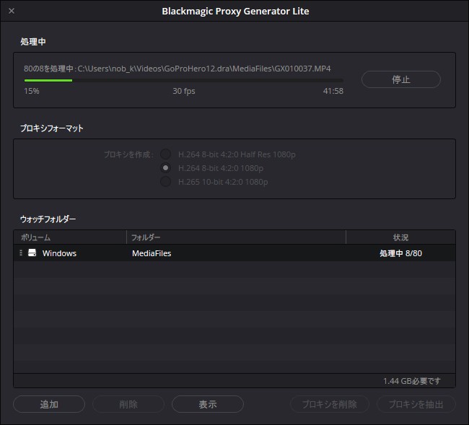Viewport: 469px width, 425px height.
Task: Click the 追加 button to add folder
Action: pyautogui.click(x=49, y=404)
